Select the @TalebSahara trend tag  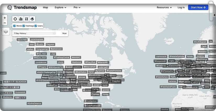(x=162, y=77)
